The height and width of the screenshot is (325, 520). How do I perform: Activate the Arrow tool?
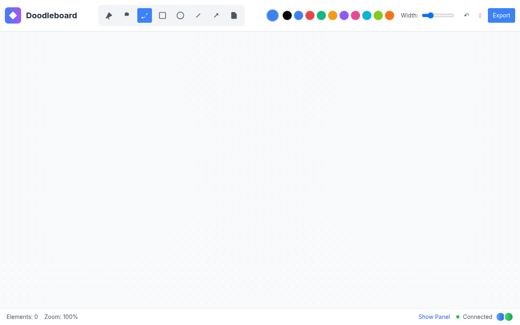(x=216, y=15)
